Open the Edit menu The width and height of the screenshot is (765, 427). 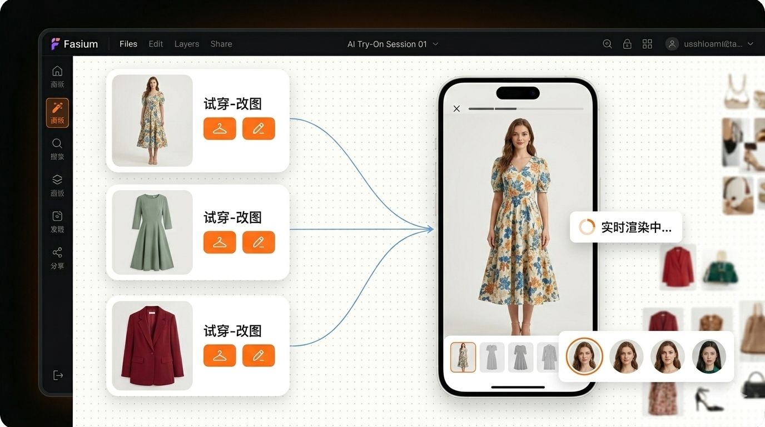tap(156, 44)
